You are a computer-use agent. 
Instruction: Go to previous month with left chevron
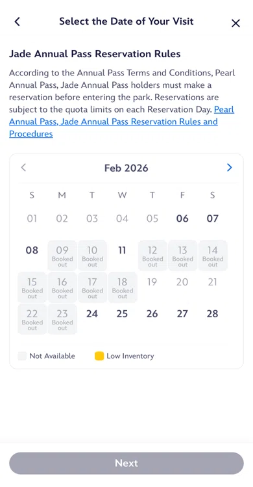coord(23,168)
